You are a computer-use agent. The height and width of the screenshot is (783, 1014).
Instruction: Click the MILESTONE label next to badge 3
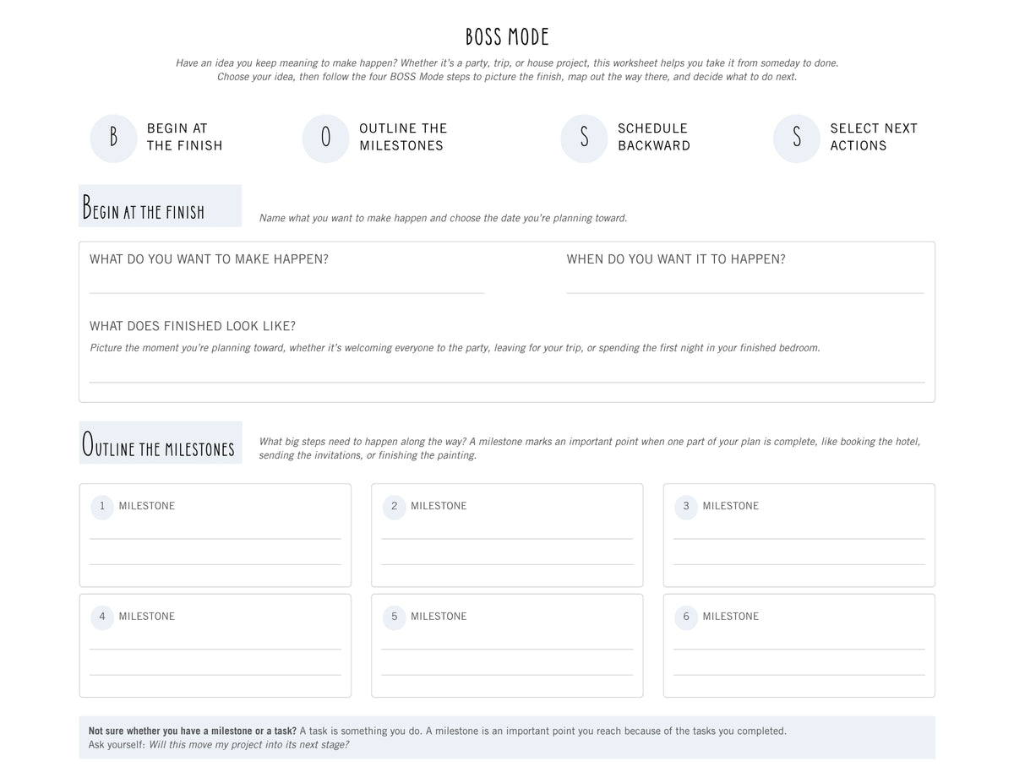point(731,507)
